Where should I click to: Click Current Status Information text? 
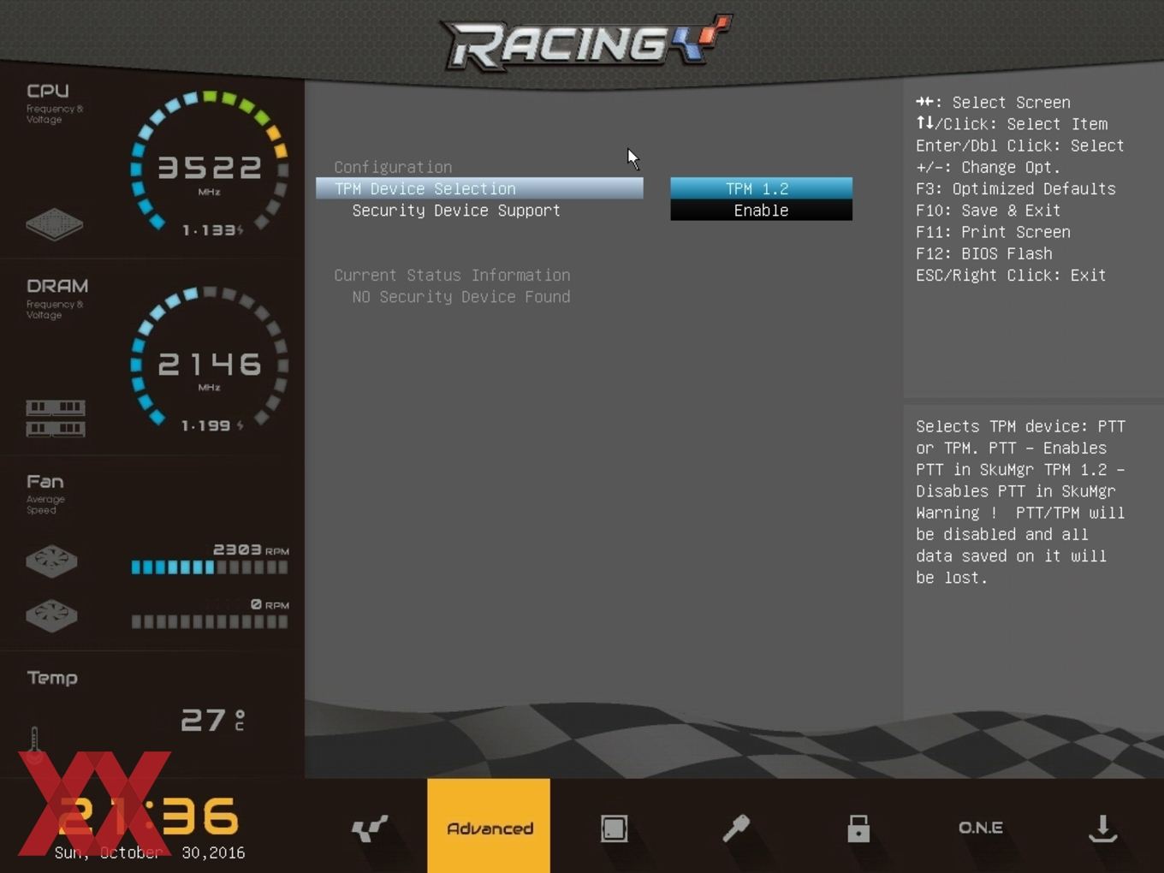[452, 275]
